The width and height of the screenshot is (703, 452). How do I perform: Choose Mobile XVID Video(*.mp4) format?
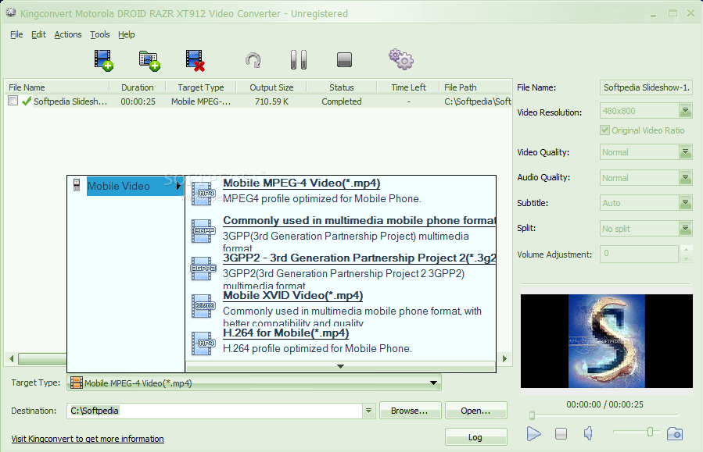pos(293,295)
